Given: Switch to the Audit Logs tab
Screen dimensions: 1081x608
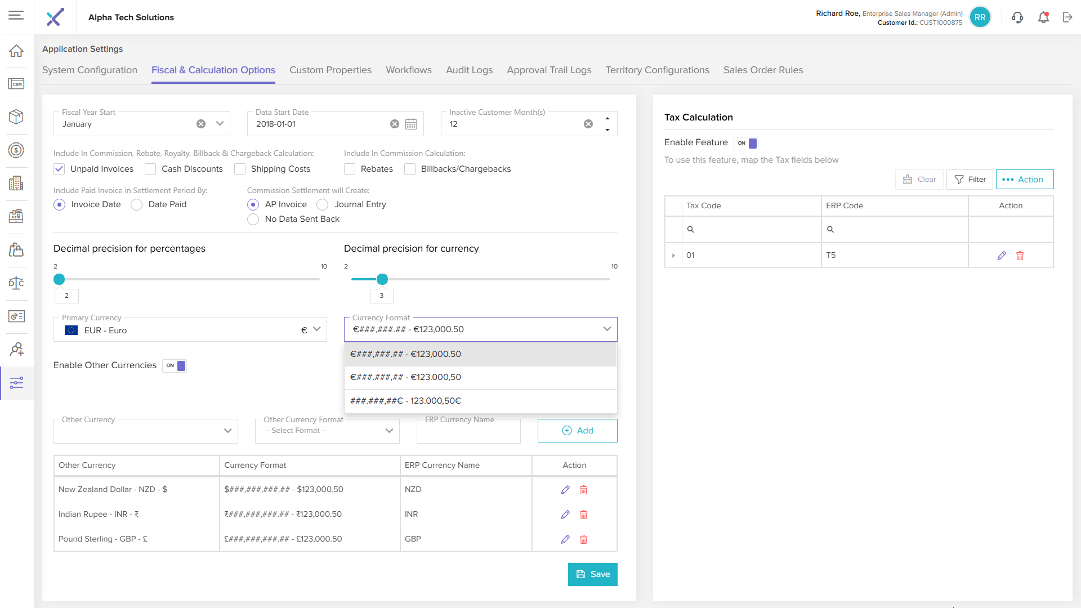Looking at the screenshot, I should 469,70.
